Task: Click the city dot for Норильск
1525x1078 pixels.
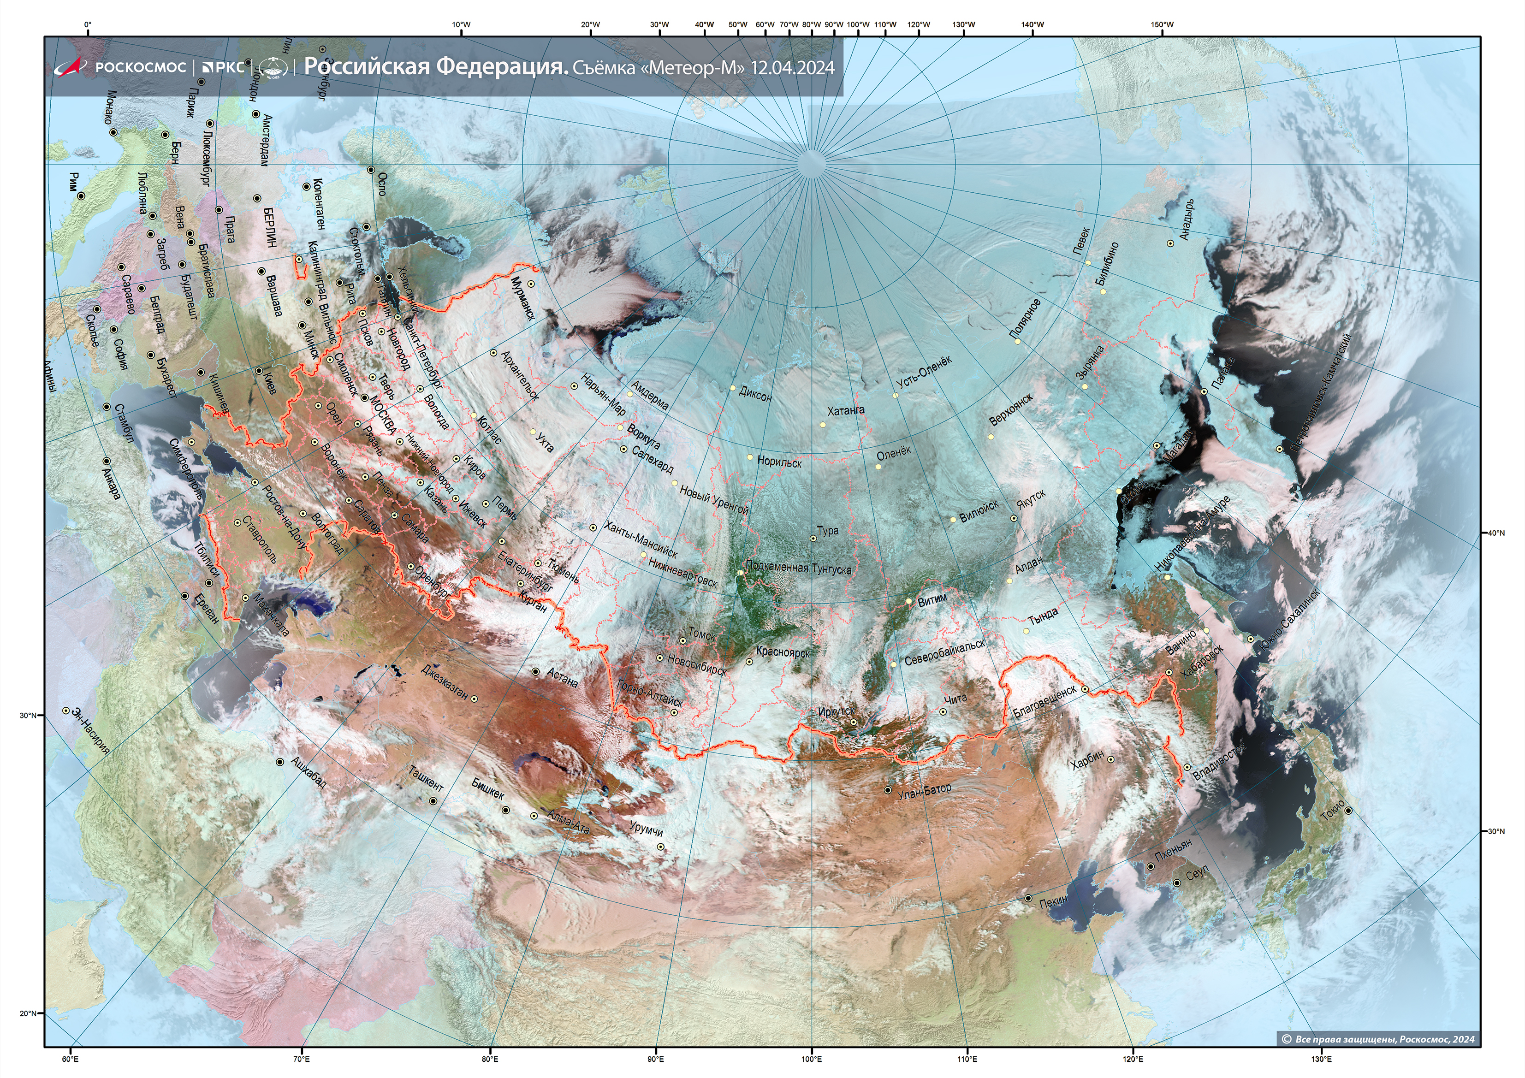Action: (x=751, y=457)
